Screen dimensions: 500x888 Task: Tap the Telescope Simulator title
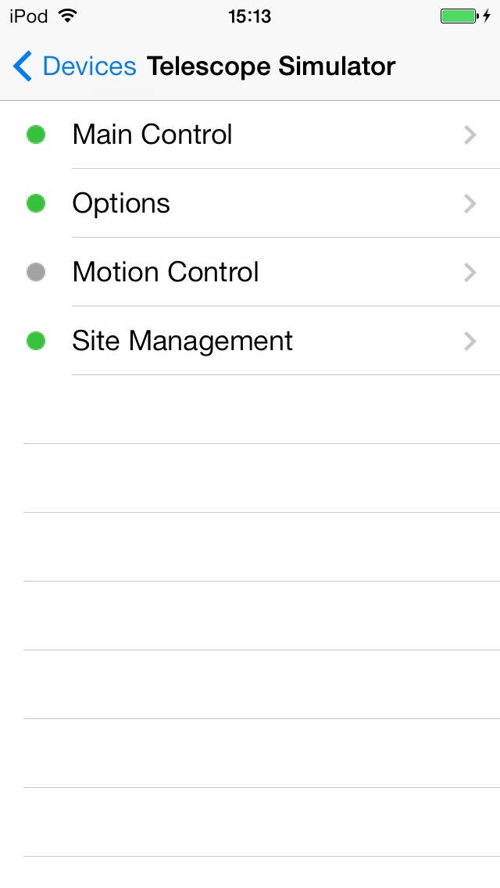coord(271,66)
